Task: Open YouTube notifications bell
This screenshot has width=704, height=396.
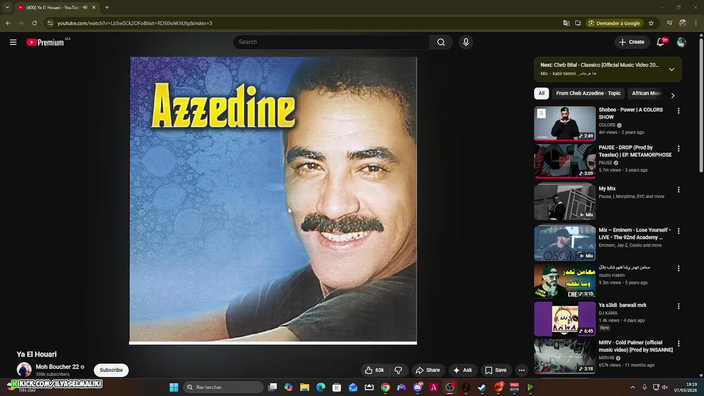Action: click(x=661, y=42)
